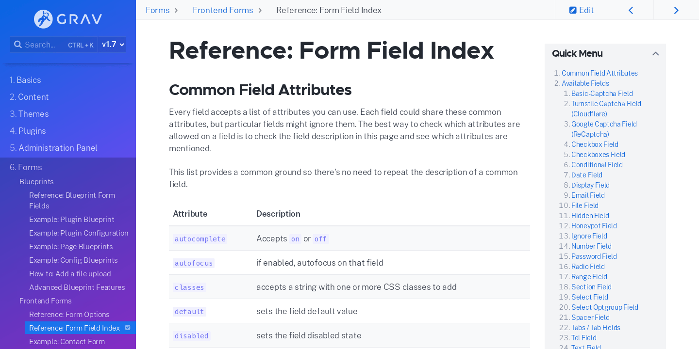Go to previous page arrow
This screenshot has height=349, width=699.
[631, 10]
